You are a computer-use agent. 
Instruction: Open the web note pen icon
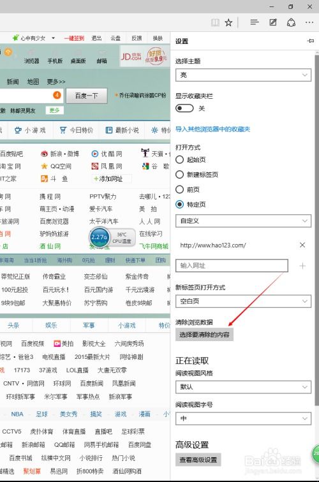(x=273, y=22)
